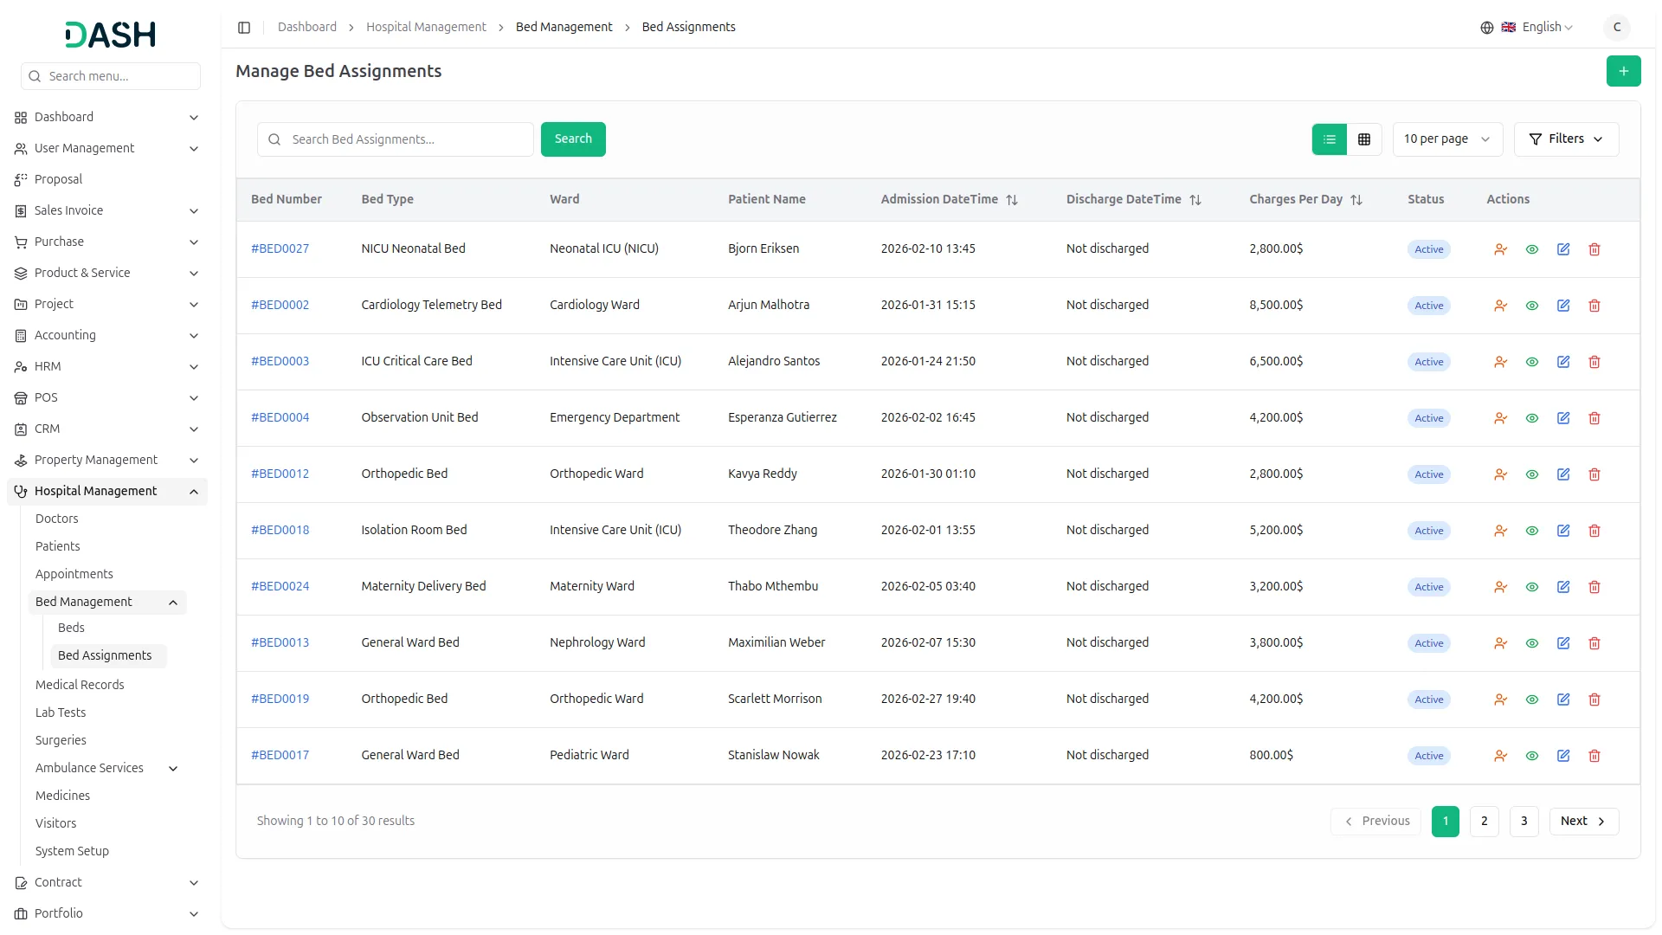
Task: Click the orange patient icon for #BED0003
Action: (1500, 362)
